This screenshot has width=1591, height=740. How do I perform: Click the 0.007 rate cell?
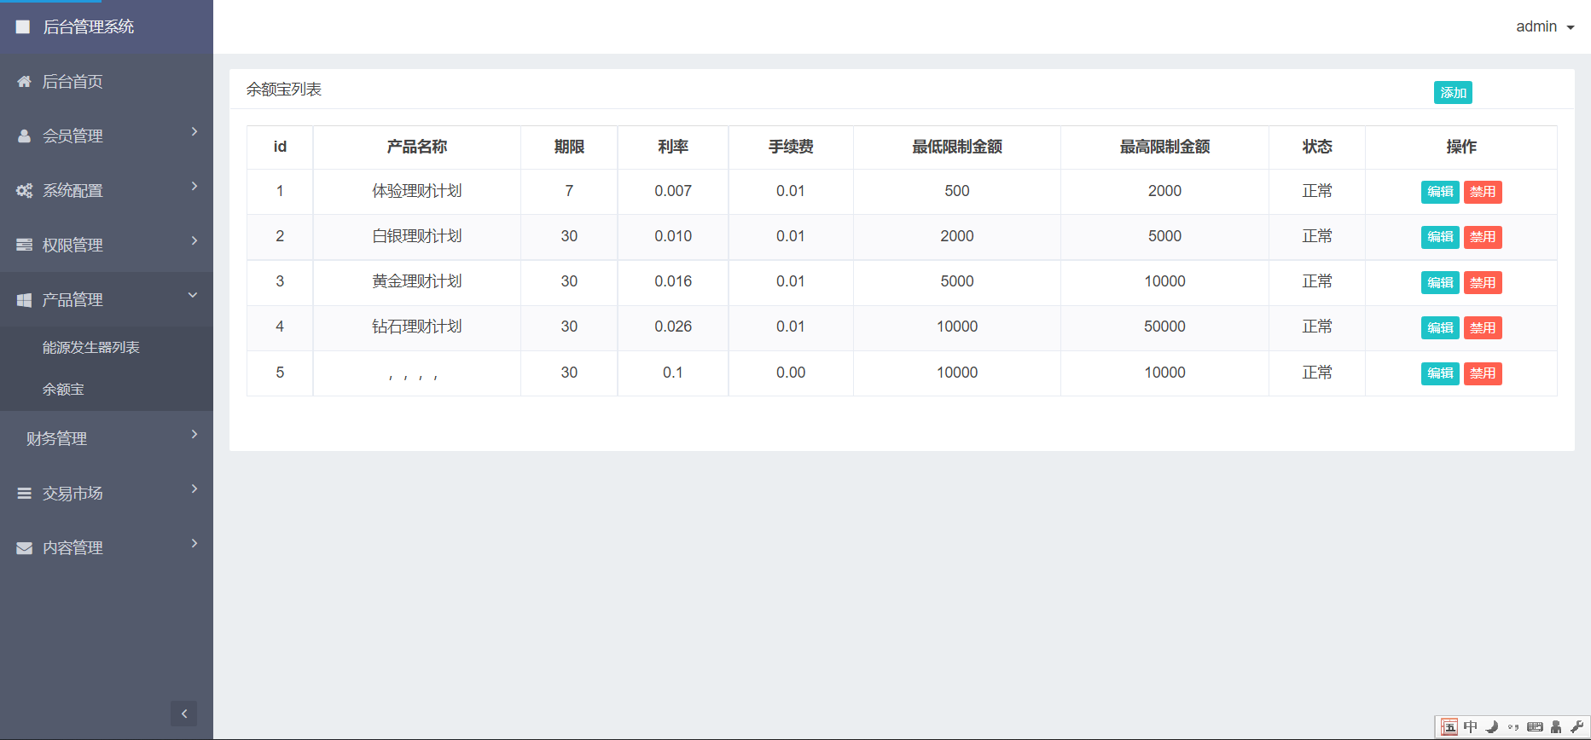coord(673,191)
